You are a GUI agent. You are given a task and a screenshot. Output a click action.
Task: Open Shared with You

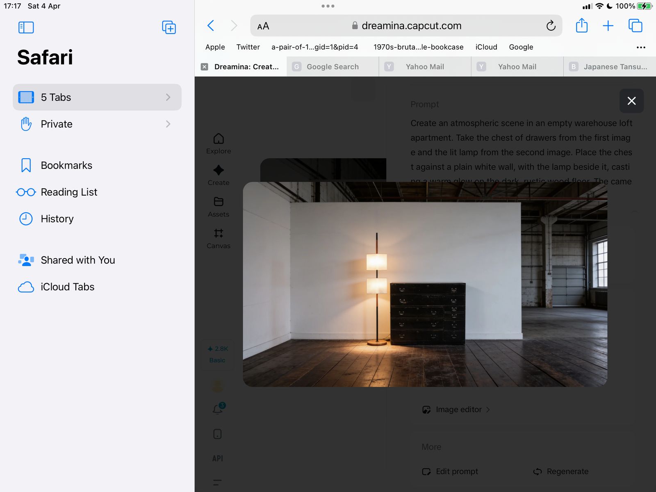point(97,260)
